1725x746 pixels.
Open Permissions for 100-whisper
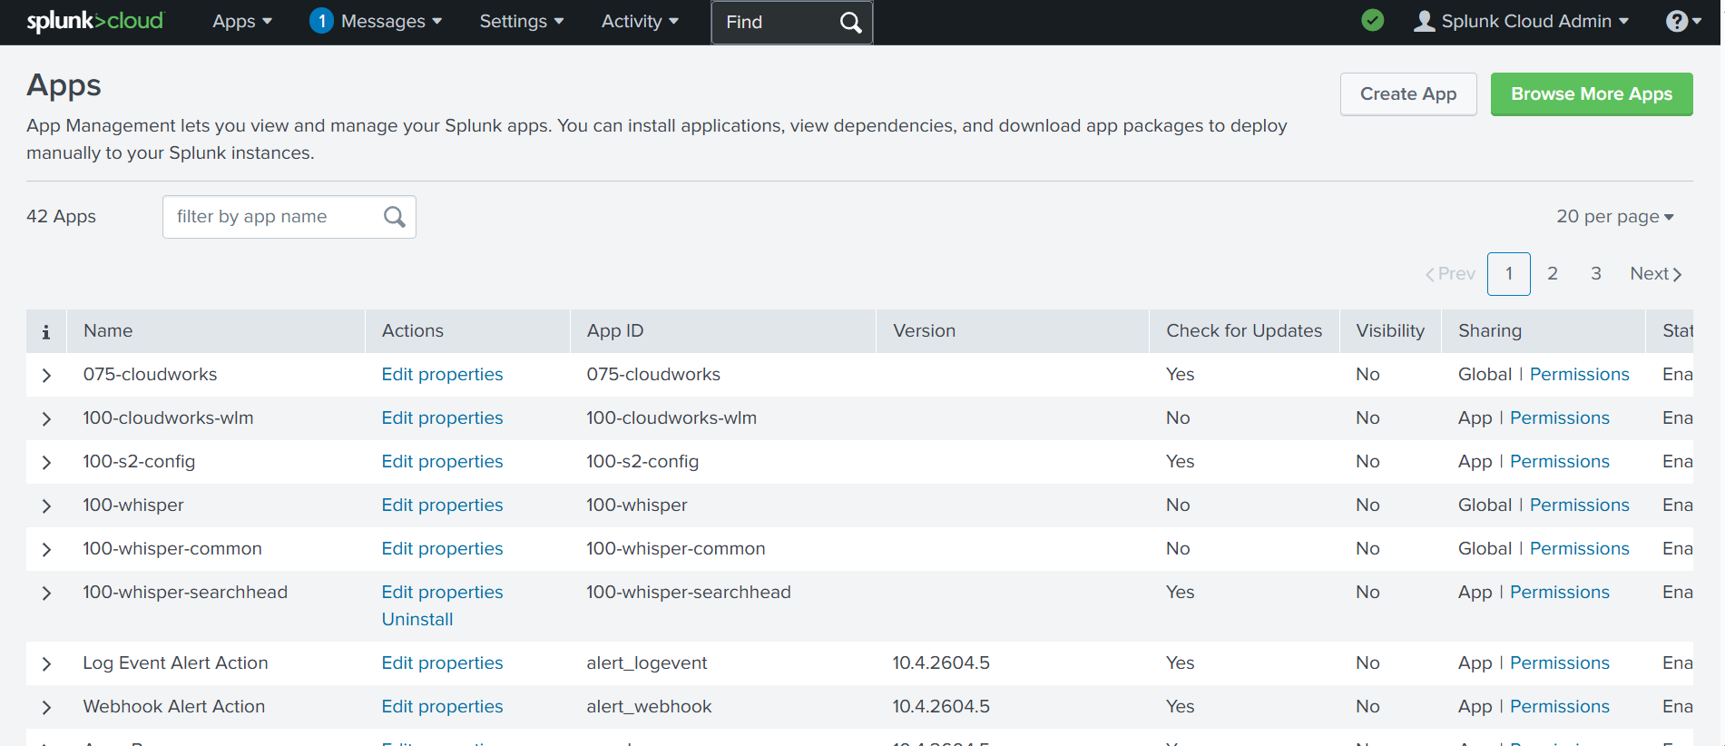point(1580,505)
